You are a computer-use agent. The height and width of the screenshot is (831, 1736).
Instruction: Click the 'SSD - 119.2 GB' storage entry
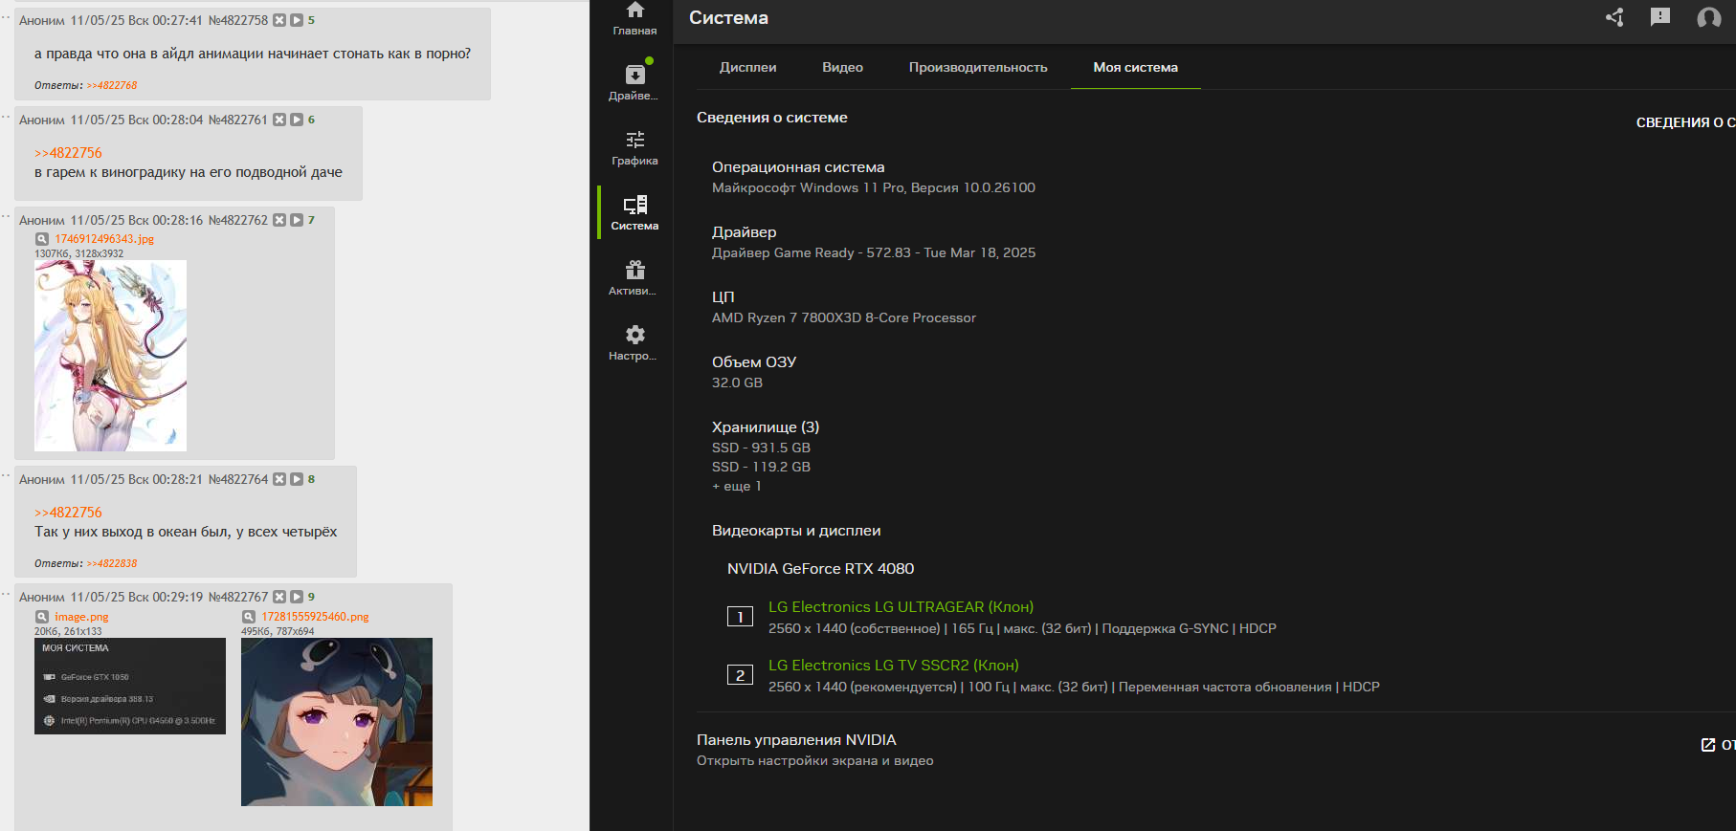761,467
